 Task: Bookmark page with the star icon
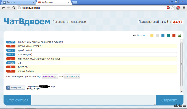click(x=172, y=8)
